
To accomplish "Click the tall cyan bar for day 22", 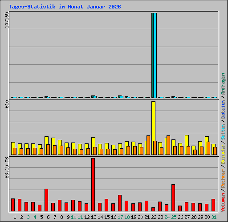I will (x=155, y=55).
